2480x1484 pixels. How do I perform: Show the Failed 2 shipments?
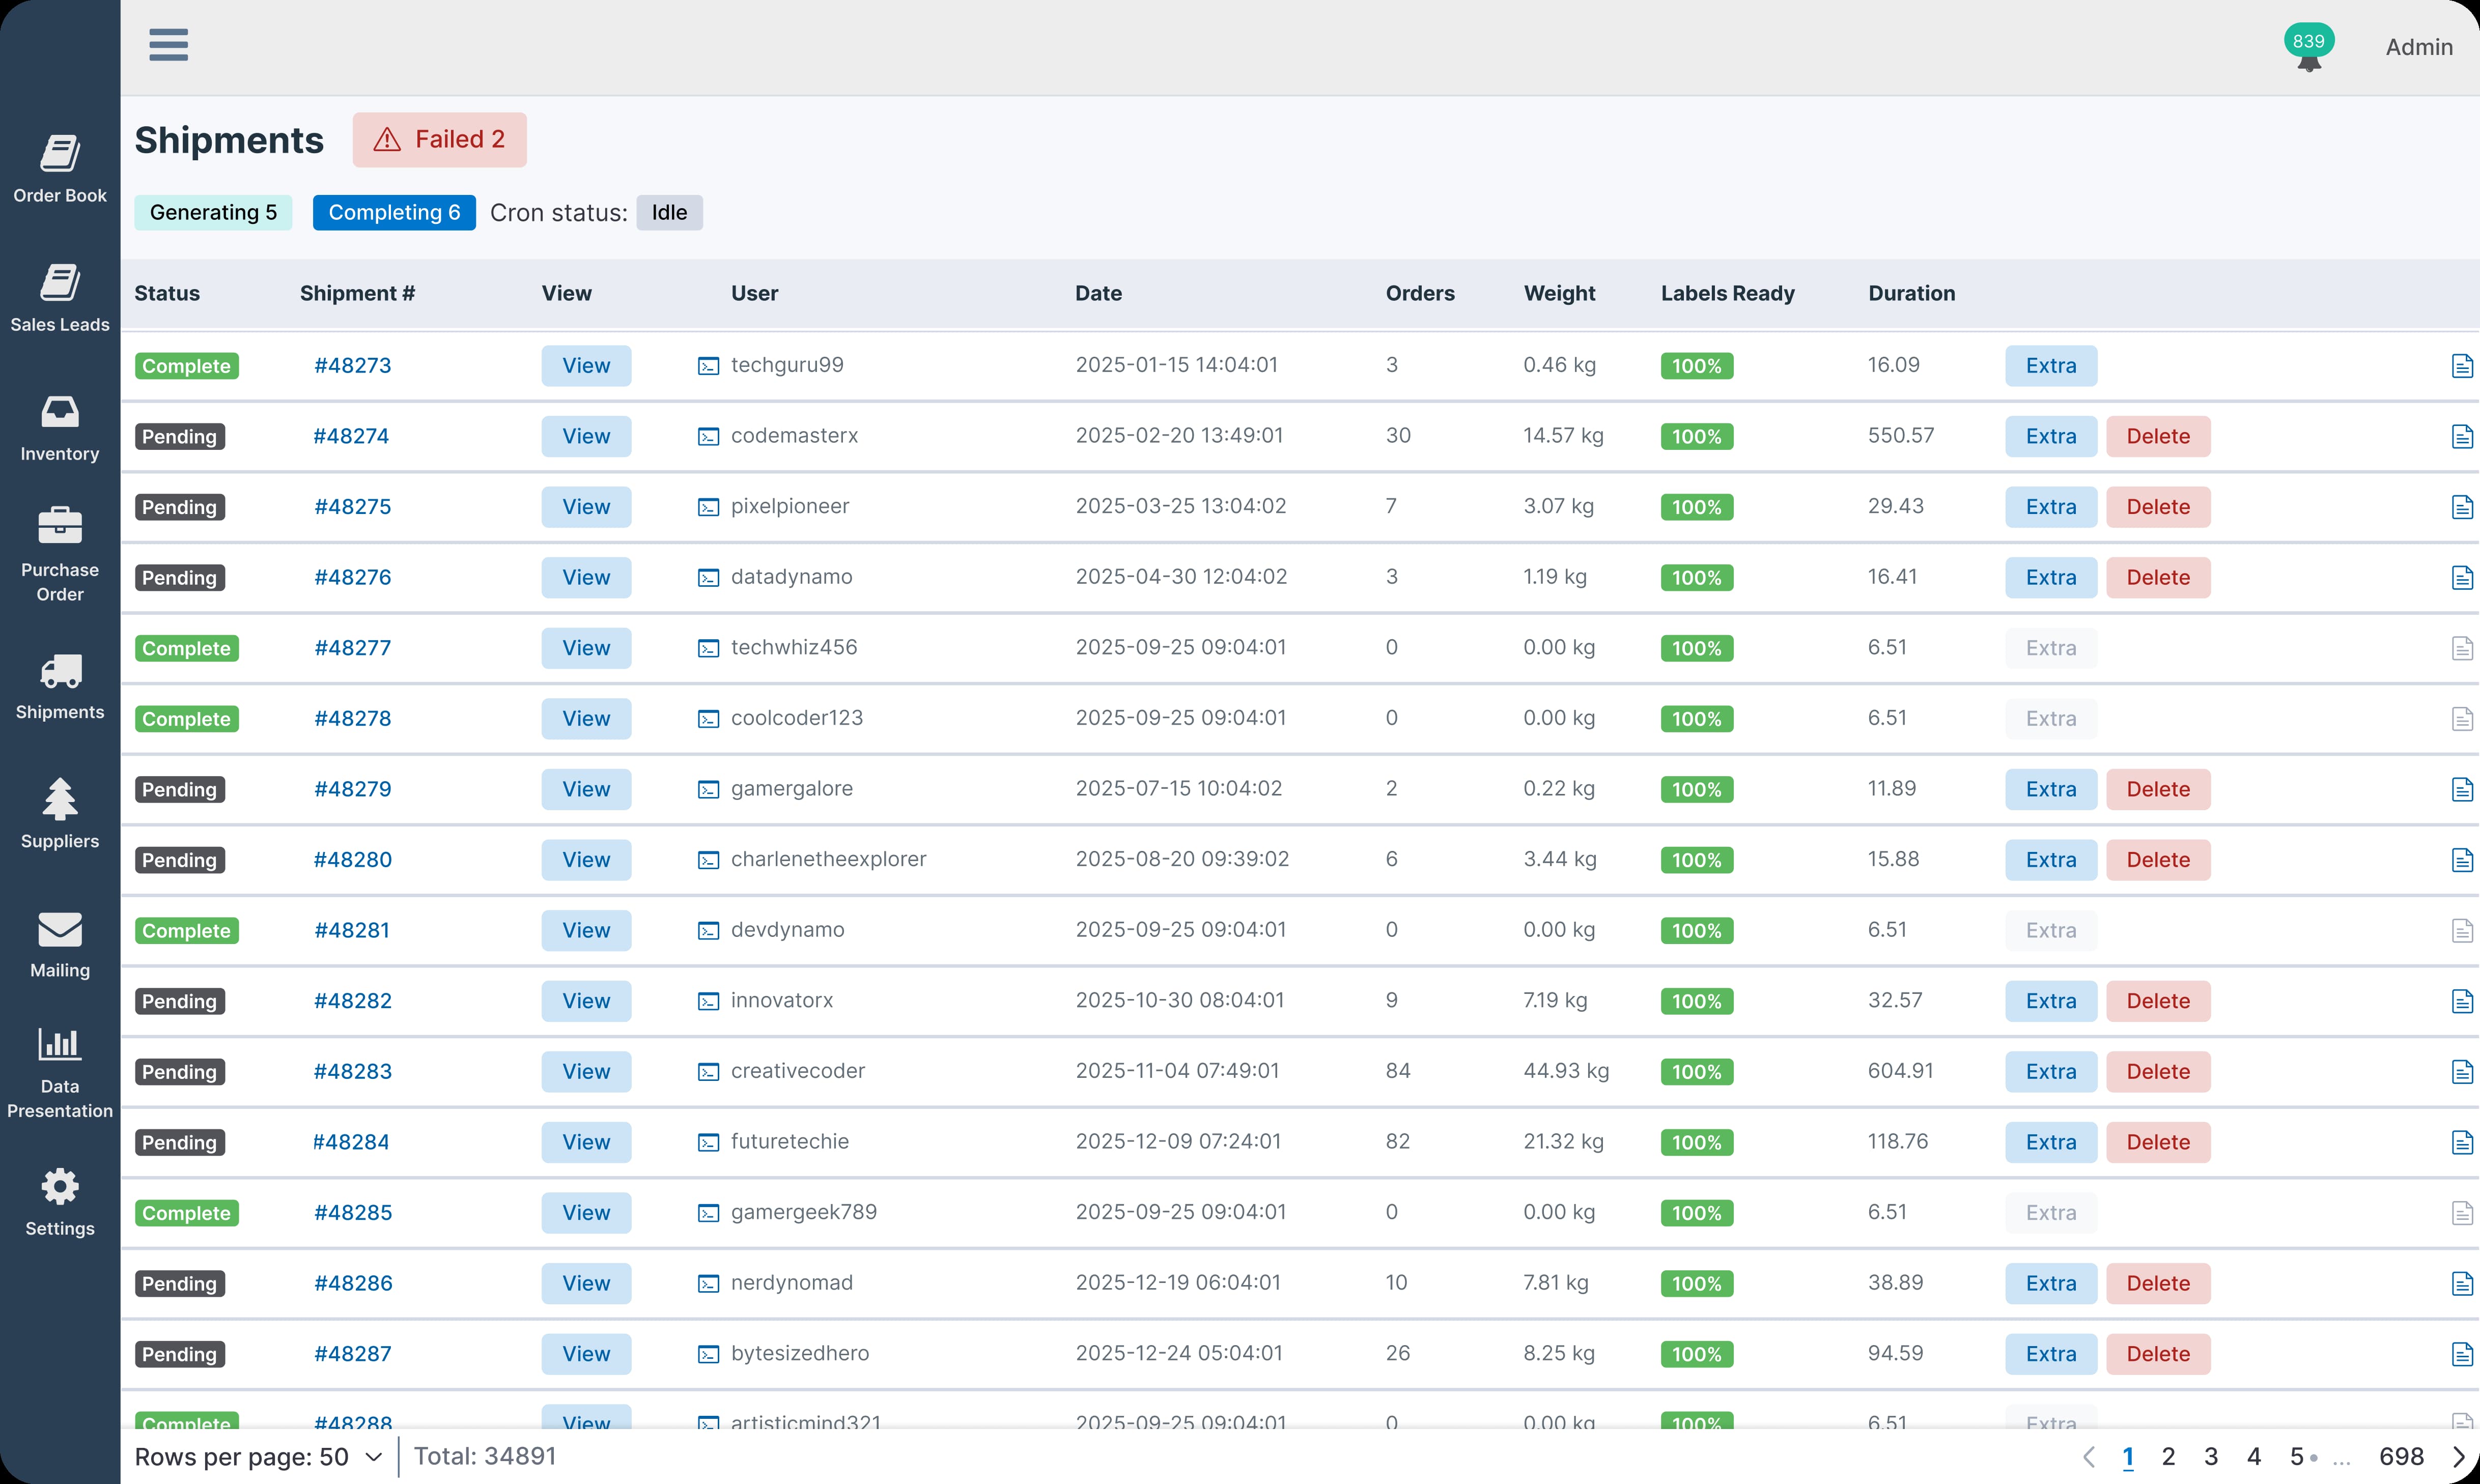439,140
